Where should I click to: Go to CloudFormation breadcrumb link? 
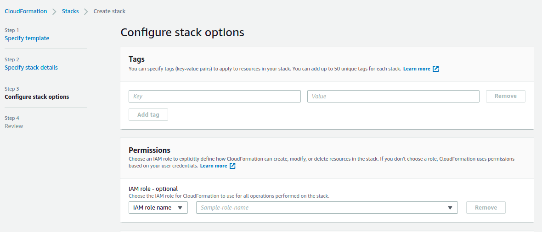tap(26, 11)
